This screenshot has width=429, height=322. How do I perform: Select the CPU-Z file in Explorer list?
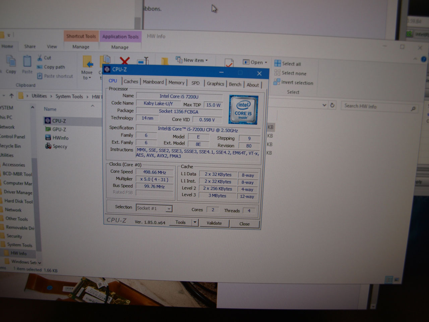coord(59,121)
